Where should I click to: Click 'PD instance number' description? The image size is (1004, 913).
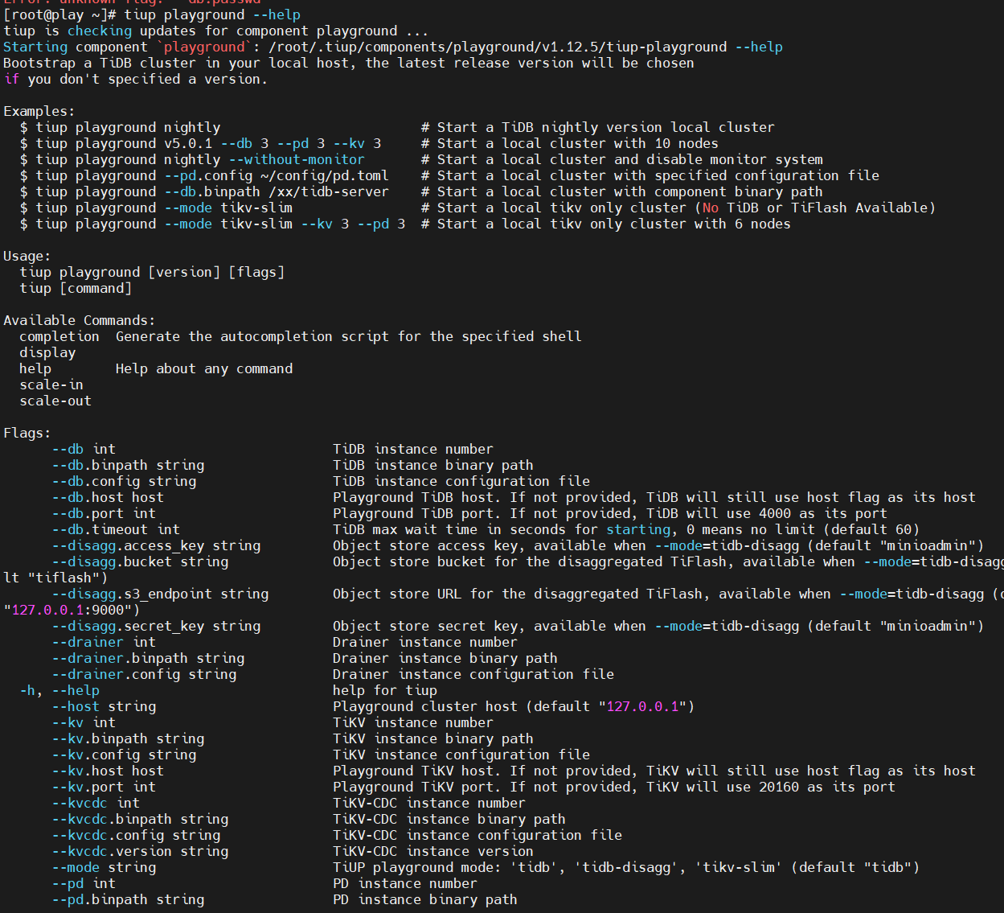click(x=405, y=883)
